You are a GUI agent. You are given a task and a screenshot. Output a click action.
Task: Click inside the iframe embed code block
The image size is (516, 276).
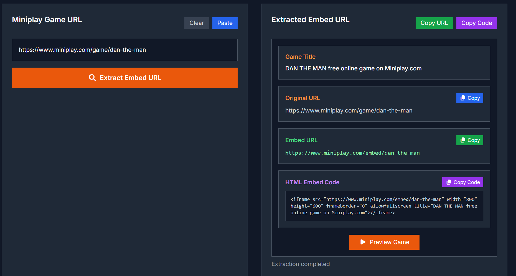pos(384,206)
